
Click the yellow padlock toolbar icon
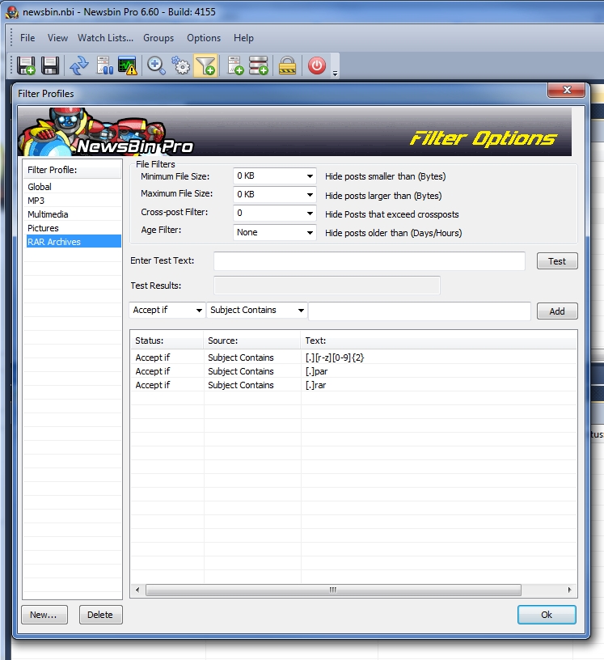coord(288,66)
